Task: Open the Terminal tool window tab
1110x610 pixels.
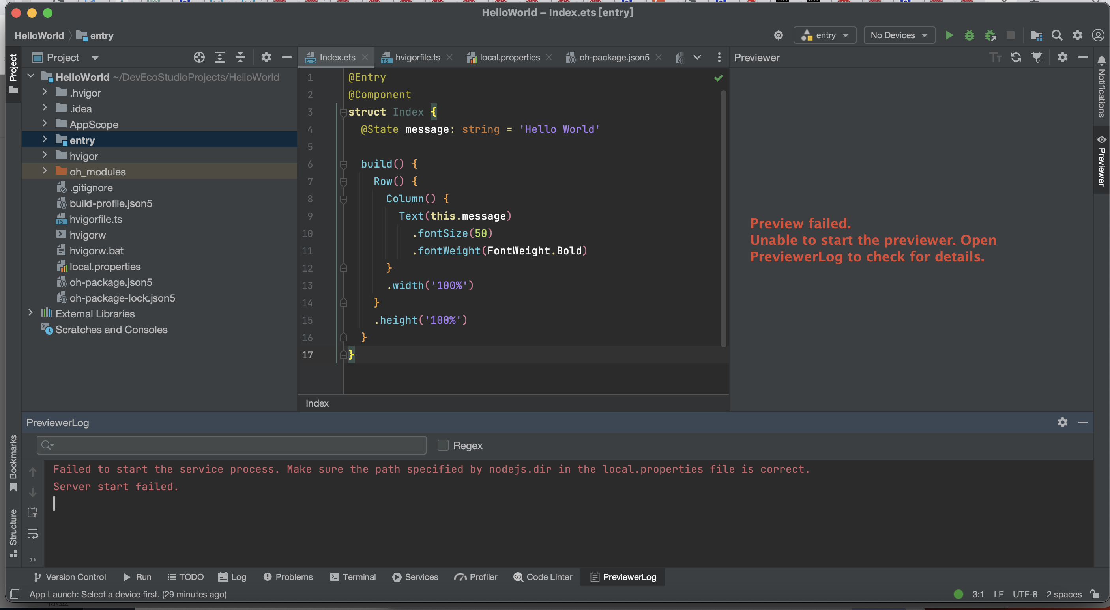Action: click(x=353, y=577)
